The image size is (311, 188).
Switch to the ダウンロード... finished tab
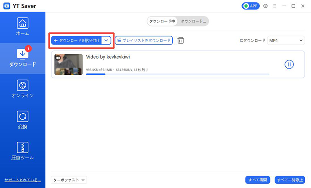(193, 21)
